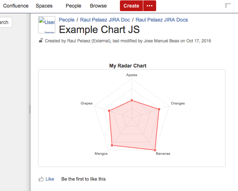Expand the Browse menu
Screen dimensions: 238x191
[x=98, y=6]
